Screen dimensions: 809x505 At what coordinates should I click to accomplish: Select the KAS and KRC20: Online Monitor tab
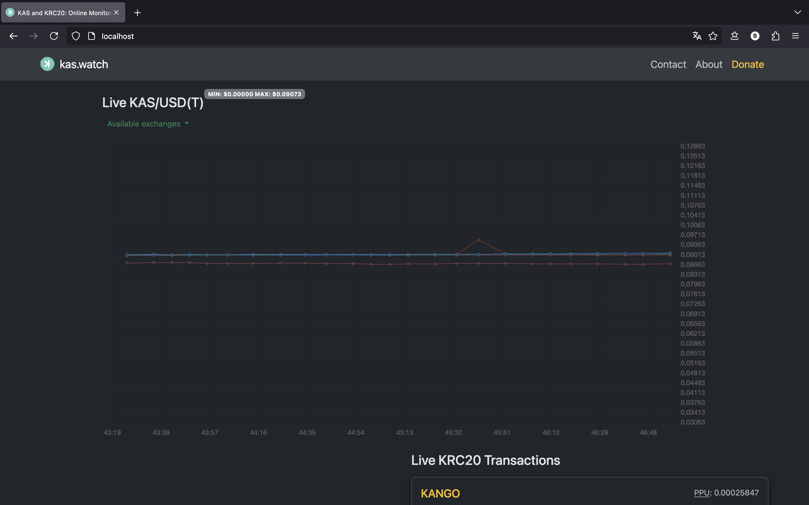(63, 13)
